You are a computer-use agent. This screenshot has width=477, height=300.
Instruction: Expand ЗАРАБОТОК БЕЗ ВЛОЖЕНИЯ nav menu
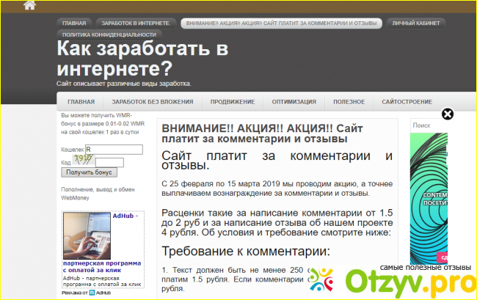click(153, 102)
